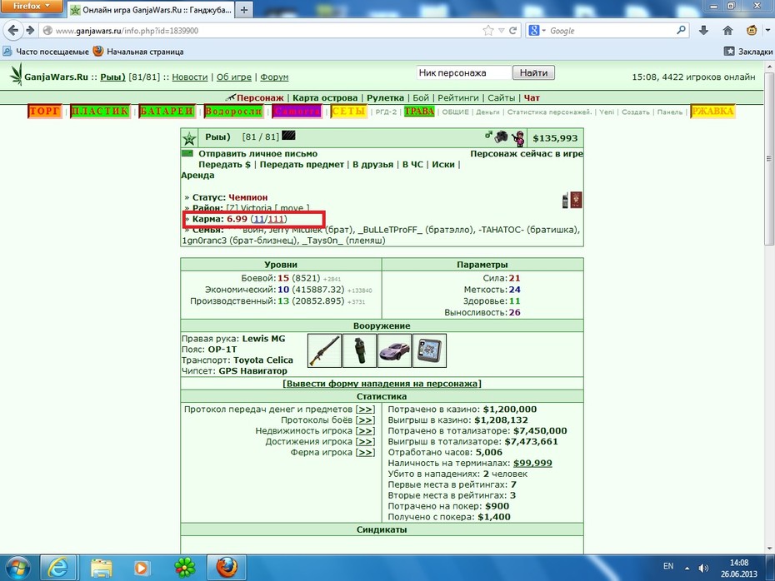Click the black flag icon after health
The image size is (775, 581).
pyautogui.click(x=288, y=135)
